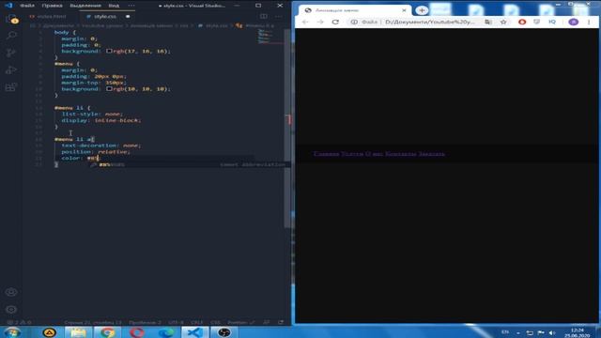Open the Search view in VS Code activity bar
The height and width of the screenshot is (338, 601).
[x=11, y=36]
